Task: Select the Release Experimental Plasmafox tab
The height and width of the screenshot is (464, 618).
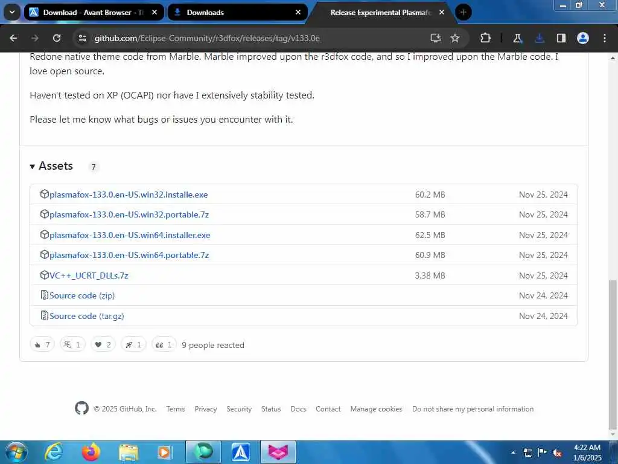Action: coord(380,13)
